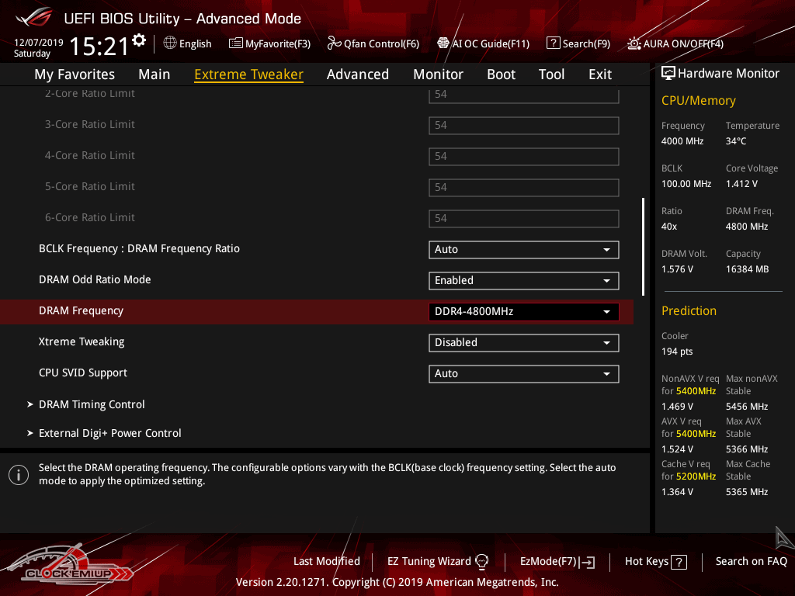Toggle AURA ON/OFF(F4) lighting icon
This screenshot has height=596, width=795.
pos(634,43)
